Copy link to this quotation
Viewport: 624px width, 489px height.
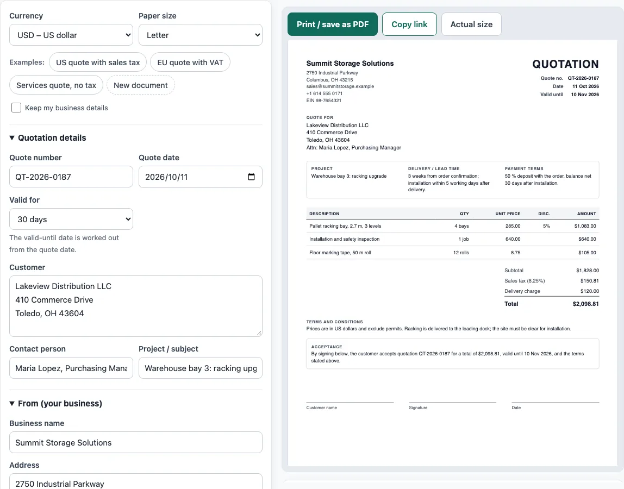(x=409, y=24)
